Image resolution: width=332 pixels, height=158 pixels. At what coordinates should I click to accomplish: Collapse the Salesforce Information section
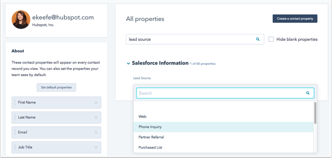[x=128, y=64]
